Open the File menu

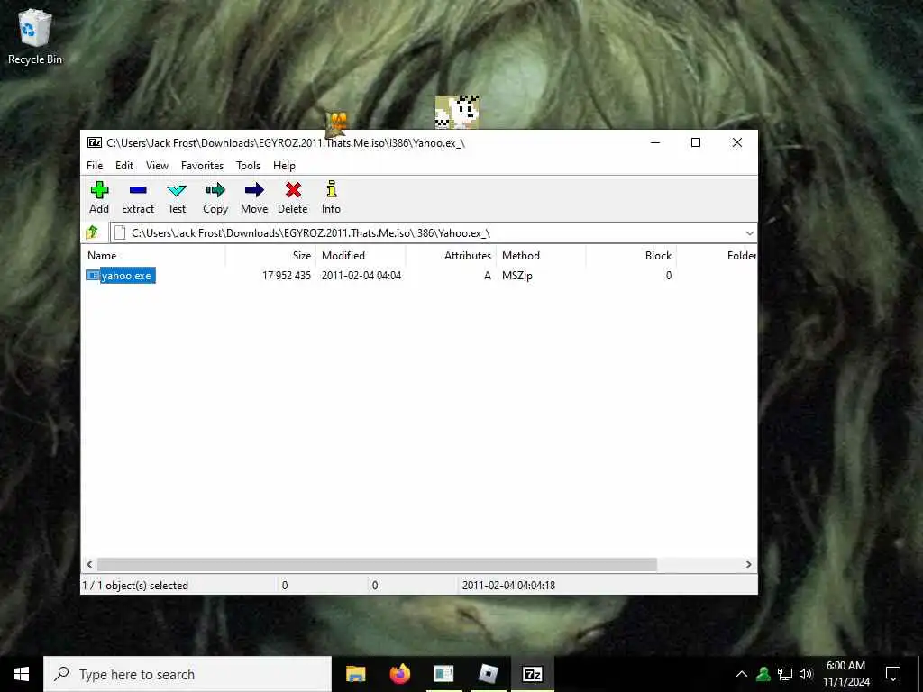click(95, 166)
